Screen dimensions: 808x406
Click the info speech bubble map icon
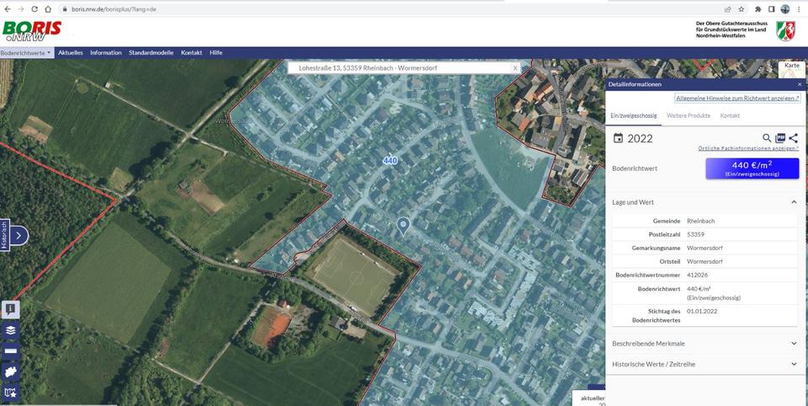tap(11, 309)
